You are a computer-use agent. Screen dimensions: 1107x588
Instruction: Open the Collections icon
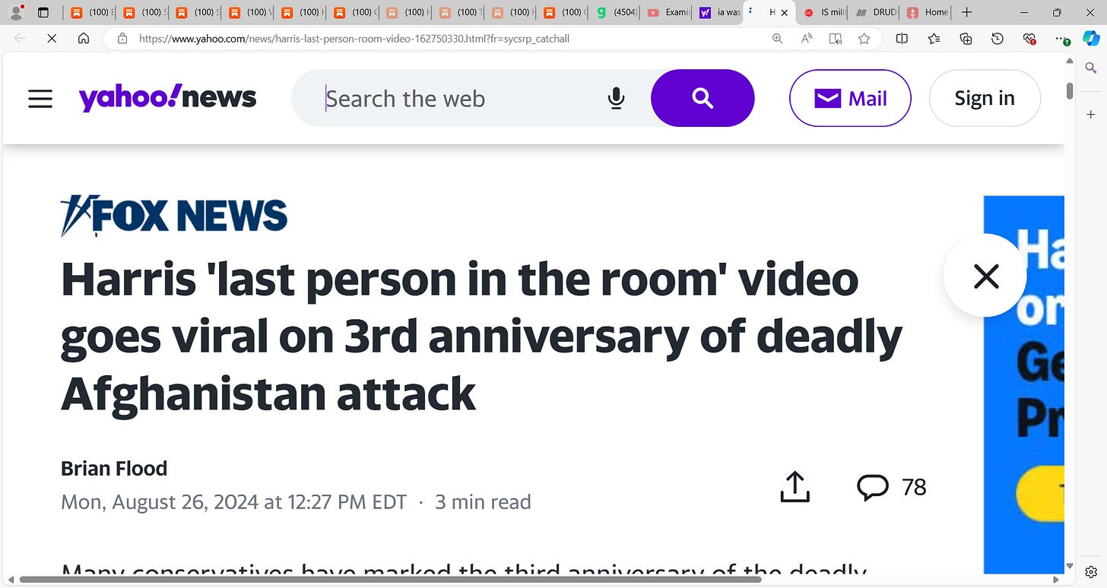[966, 38]
